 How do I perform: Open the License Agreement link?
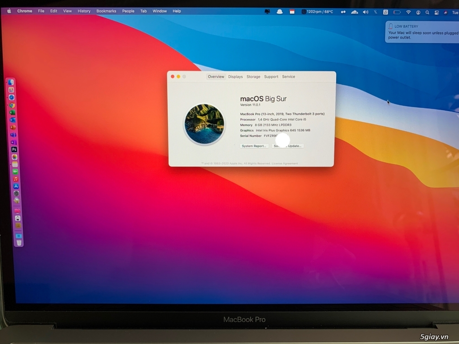point(285,163)
